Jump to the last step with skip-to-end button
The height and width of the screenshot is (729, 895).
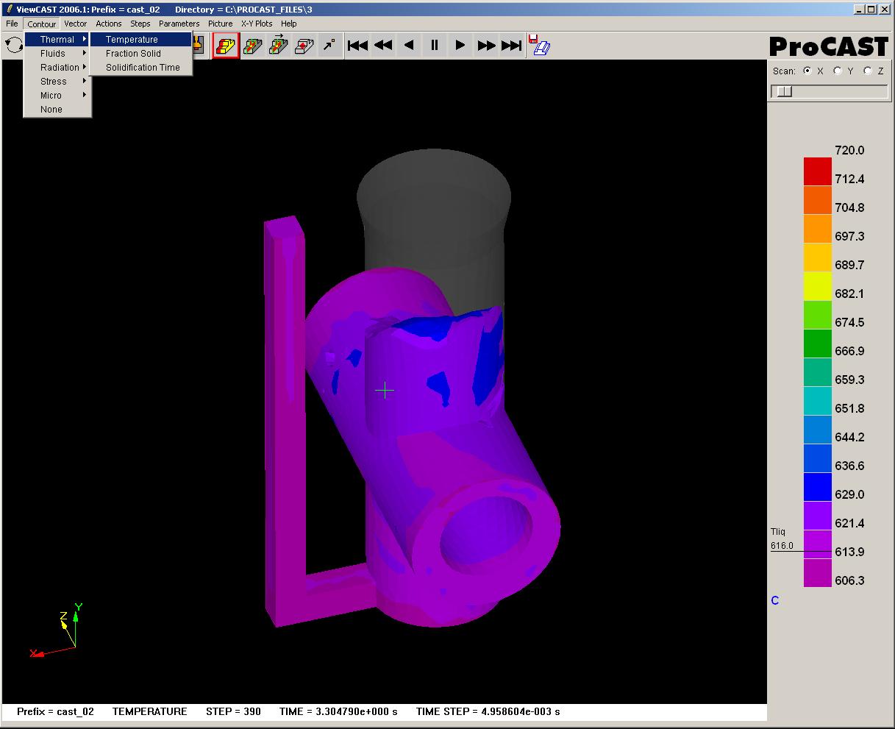pyautogui.click(x=512, y=45)
